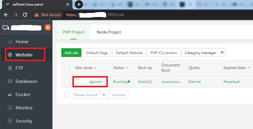The width and height of the screenshot is (253, 129).
Task: Select the aaPanel Linux panel browser tab
Action: point(37,4)
